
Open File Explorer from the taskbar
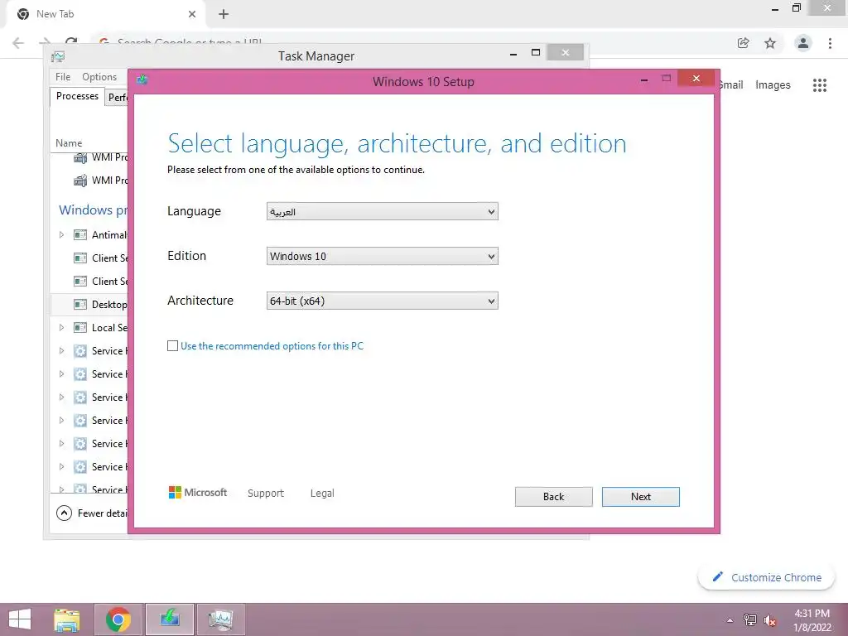click(67, 619)
